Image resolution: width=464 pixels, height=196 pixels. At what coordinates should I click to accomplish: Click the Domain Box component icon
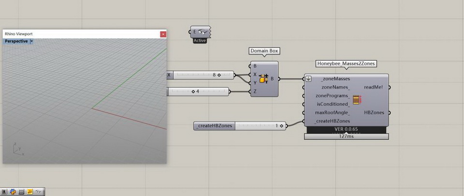coord(264,78)
